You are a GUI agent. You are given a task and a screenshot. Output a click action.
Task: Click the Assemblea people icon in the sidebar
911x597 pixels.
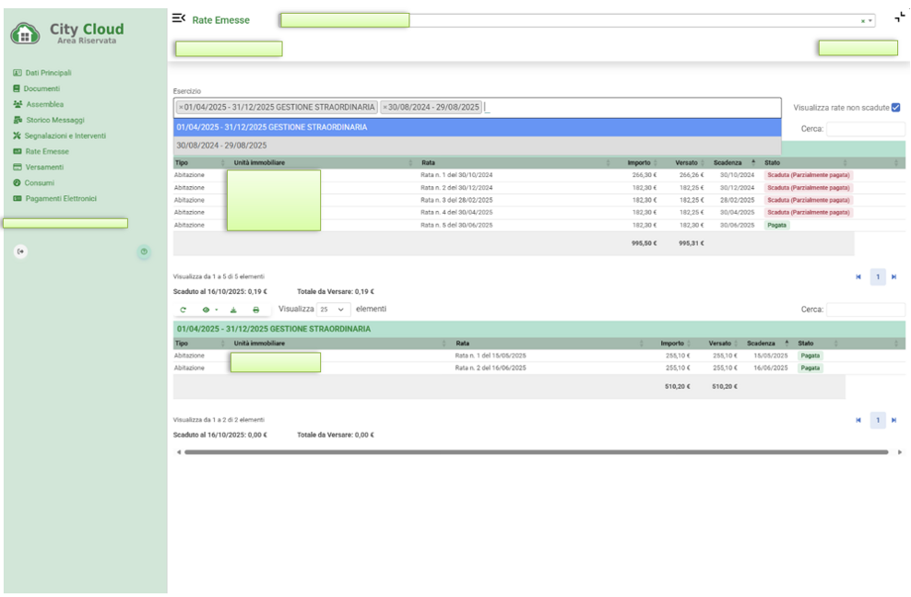pyautogui.click(x=18, y=104)
